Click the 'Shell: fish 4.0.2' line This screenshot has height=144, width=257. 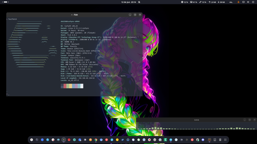[x=69, y=35]
